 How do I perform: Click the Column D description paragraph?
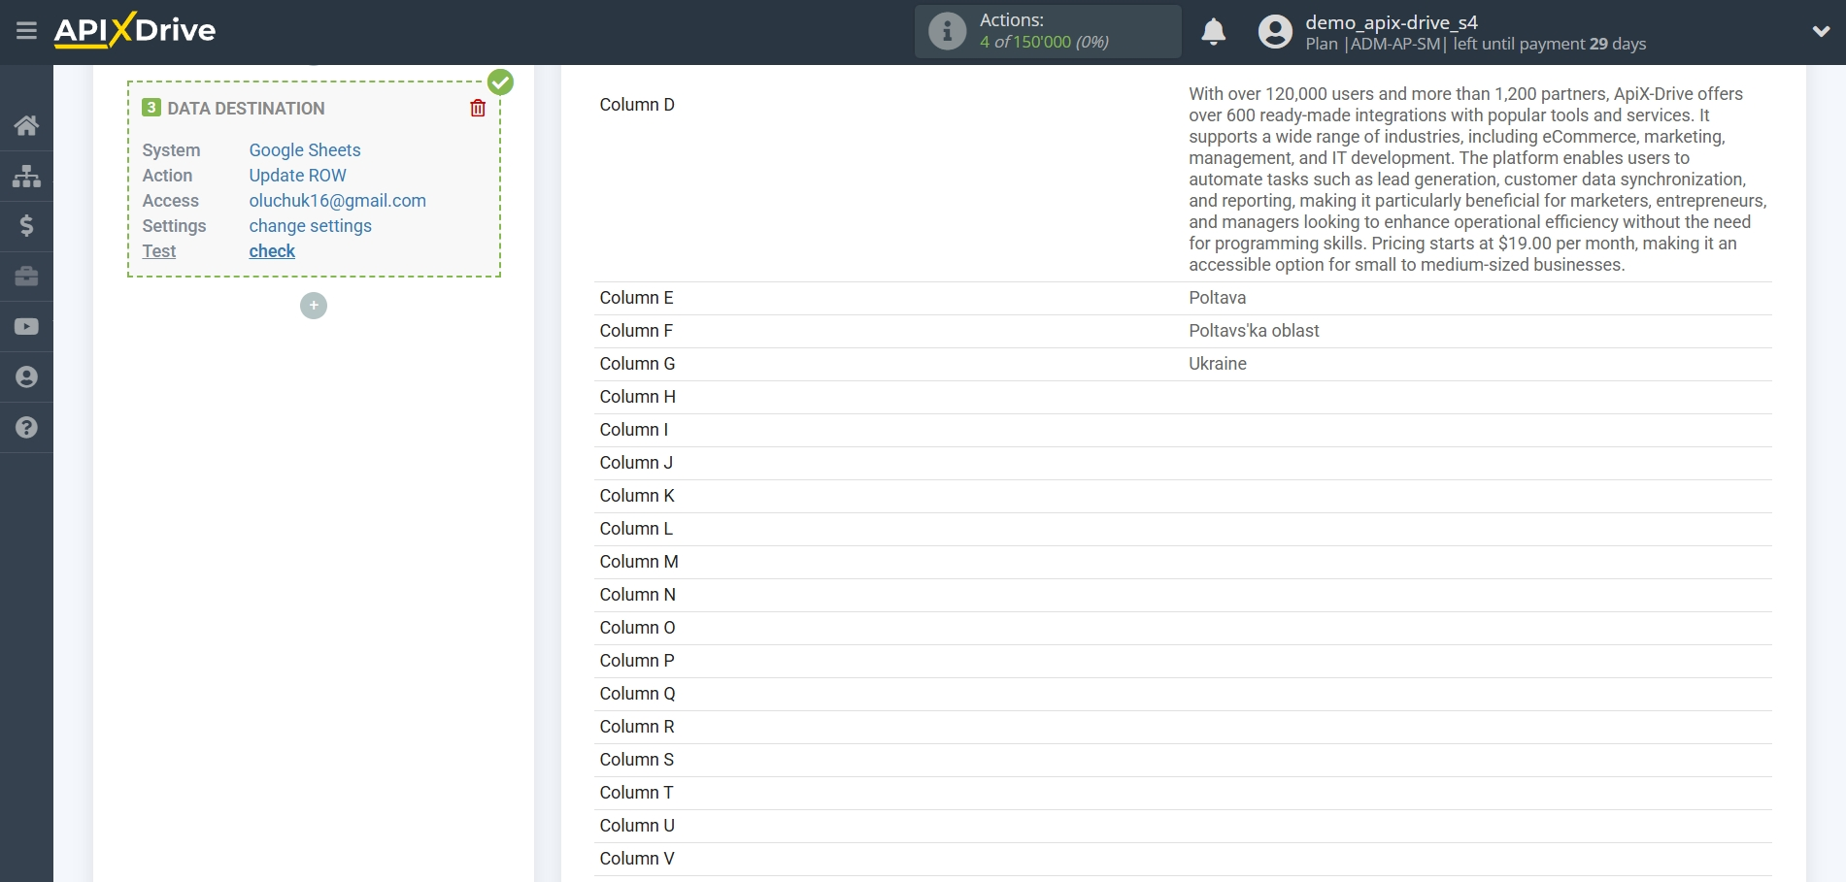(1478, 180)
